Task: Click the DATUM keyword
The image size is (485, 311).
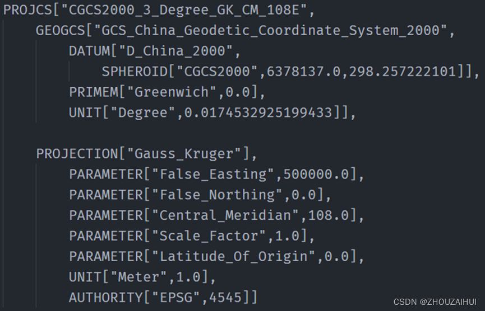Action: pyautogui.click(x=89, y=51)
